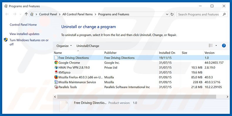The height and width of the screenshot is (116, 232).
Task: Click the Windows shield icon in sidebar
Action: tap(6, 40)
